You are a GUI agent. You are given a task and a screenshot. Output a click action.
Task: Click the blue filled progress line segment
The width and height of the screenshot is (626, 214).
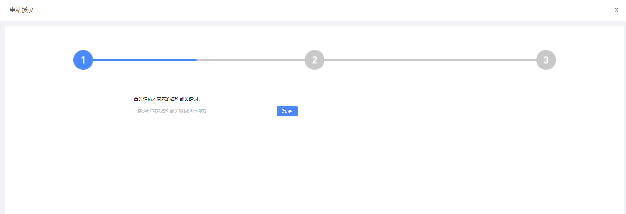pos(144,60)
